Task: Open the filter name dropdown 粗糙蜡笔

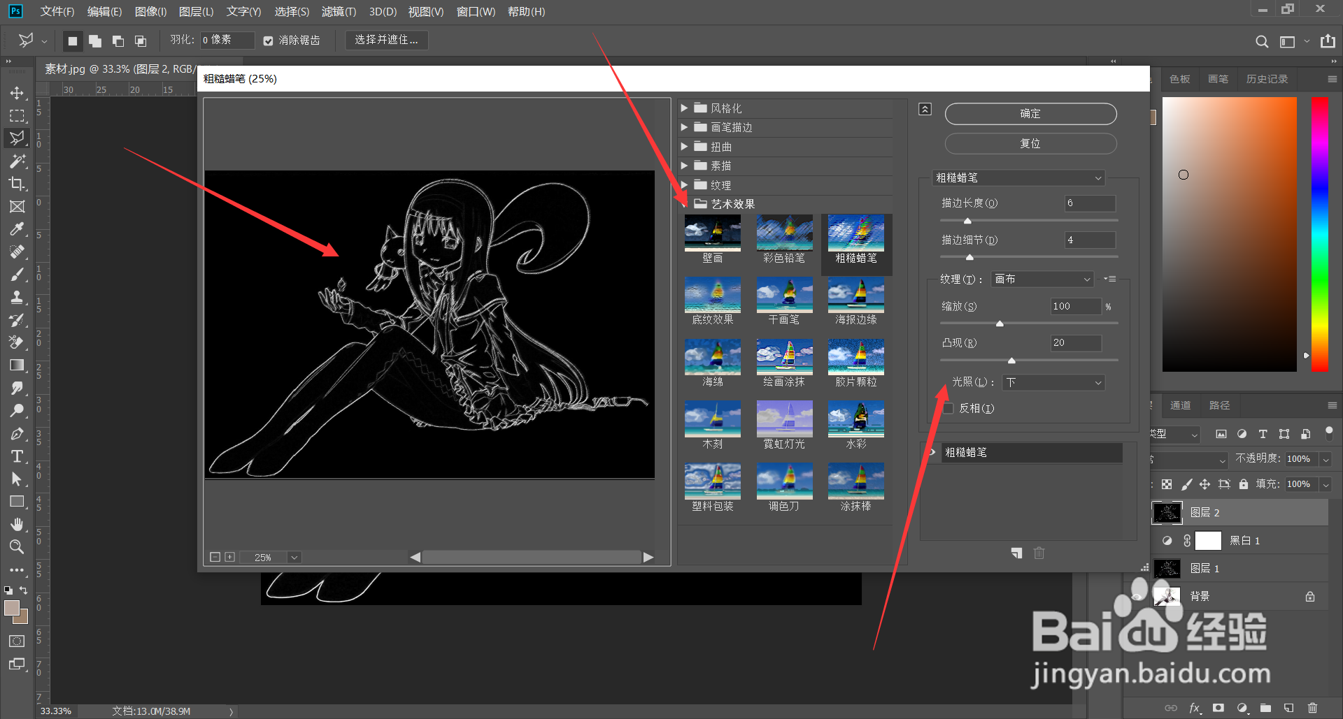Action: pos(1018,178)
